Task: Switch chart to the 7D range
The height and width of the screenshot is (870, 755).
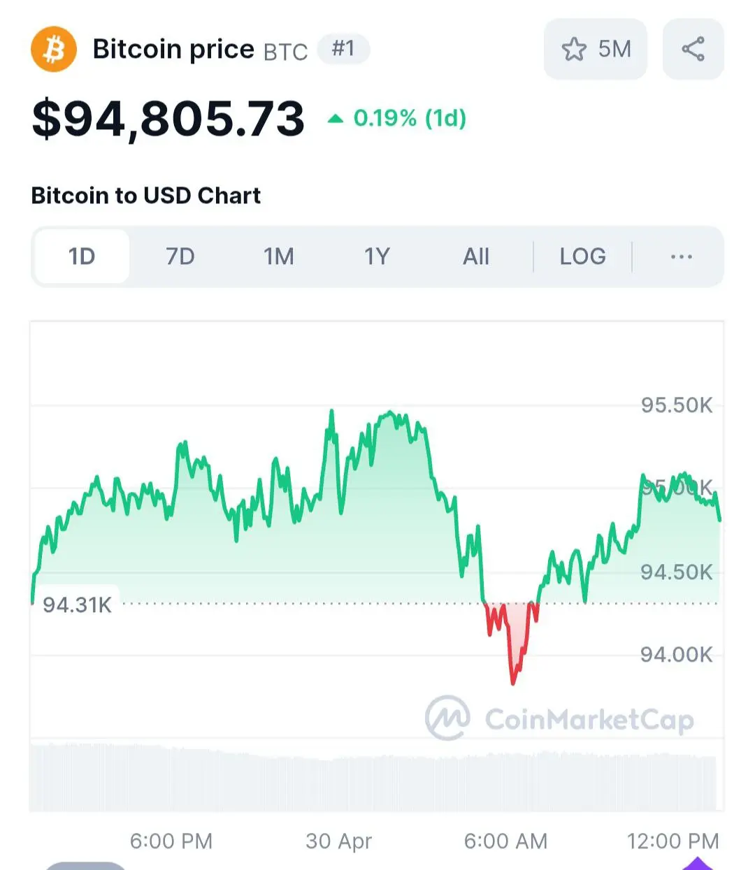Action: pyautogui.click(x=180, y=256)
